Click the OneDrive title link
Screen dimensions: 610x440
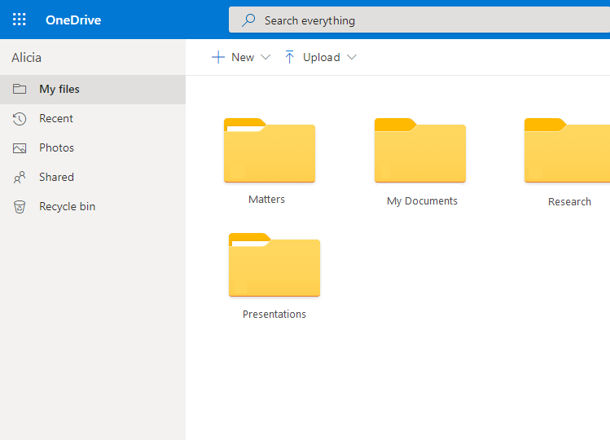pyautogui.click(x=73, y=20)
